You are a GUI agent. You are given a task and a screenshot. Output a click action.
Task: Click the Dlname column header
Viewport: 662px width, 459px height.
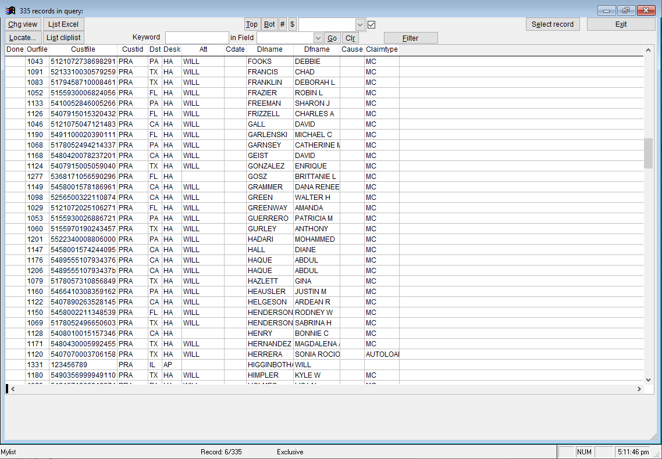pos(270,49)
